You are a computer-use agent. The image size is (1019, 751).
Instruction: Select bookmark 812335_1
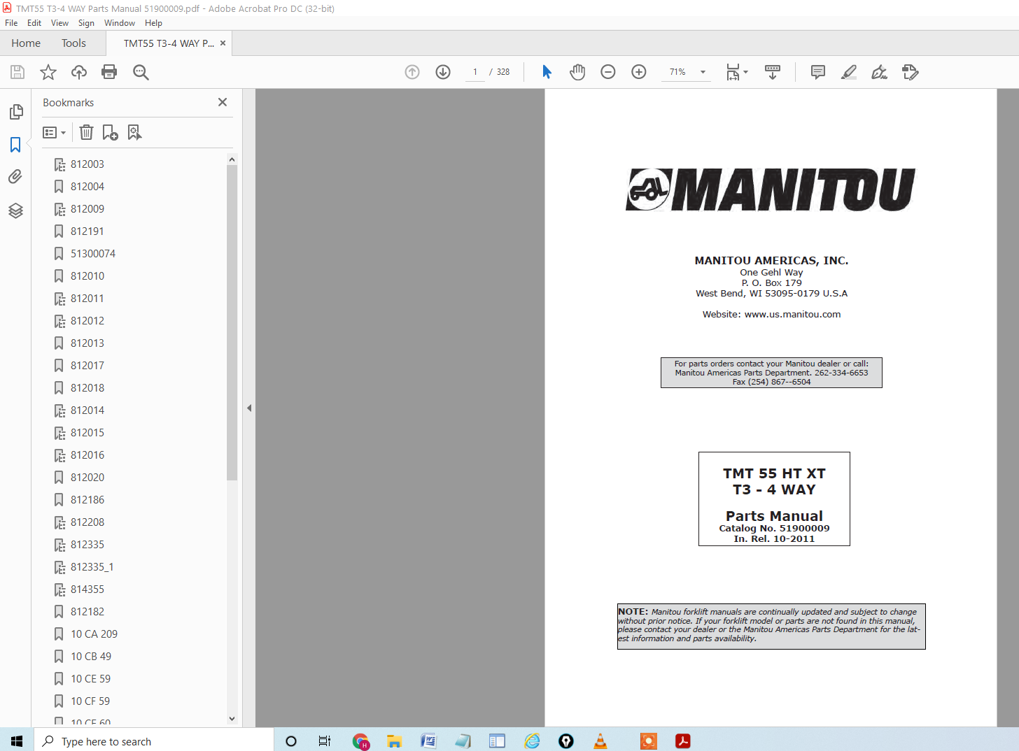[92, 567]
